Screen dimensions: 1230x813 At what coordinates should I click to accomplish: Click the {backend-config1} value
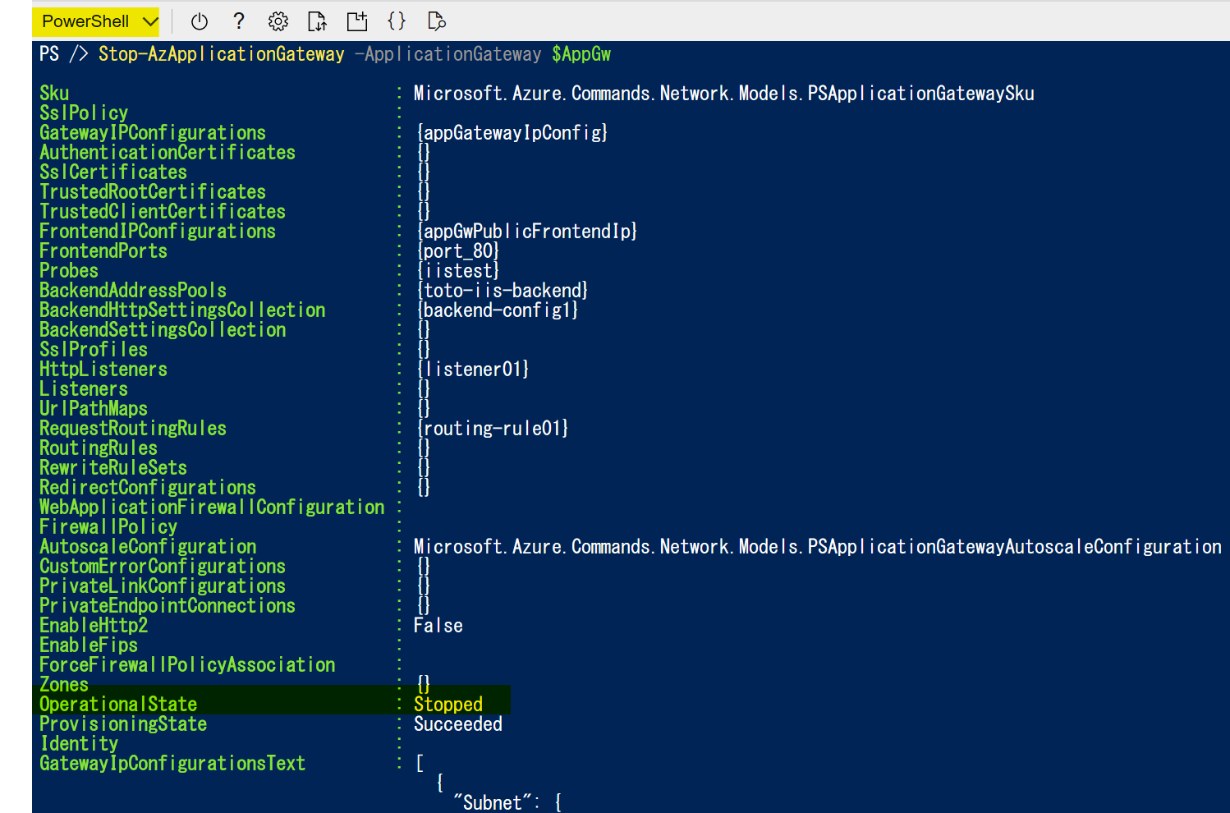point(498,310)
